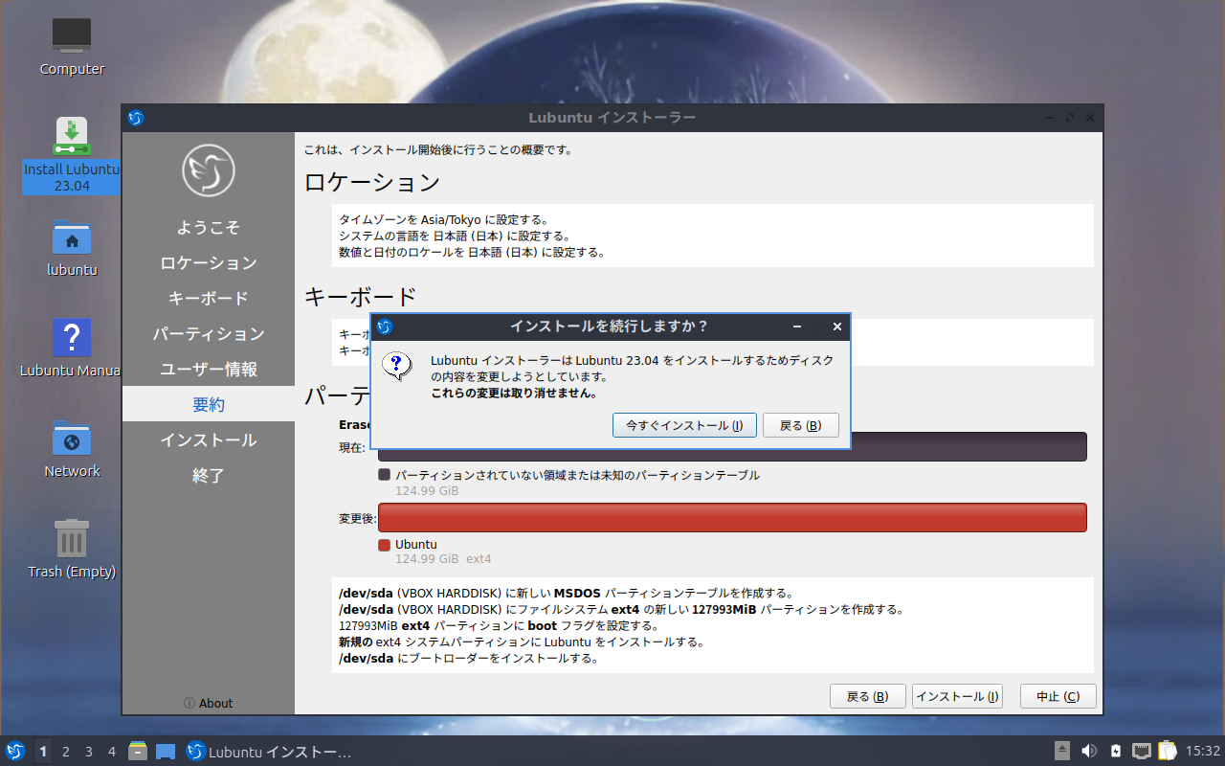
Task: Click the インストール button at the bottom of the installer
Action: point(957,696)
